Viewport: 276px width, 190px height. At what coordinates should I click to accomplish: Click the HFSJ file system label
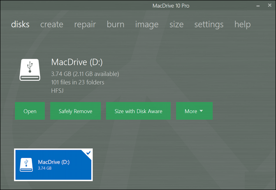(57, 91)
